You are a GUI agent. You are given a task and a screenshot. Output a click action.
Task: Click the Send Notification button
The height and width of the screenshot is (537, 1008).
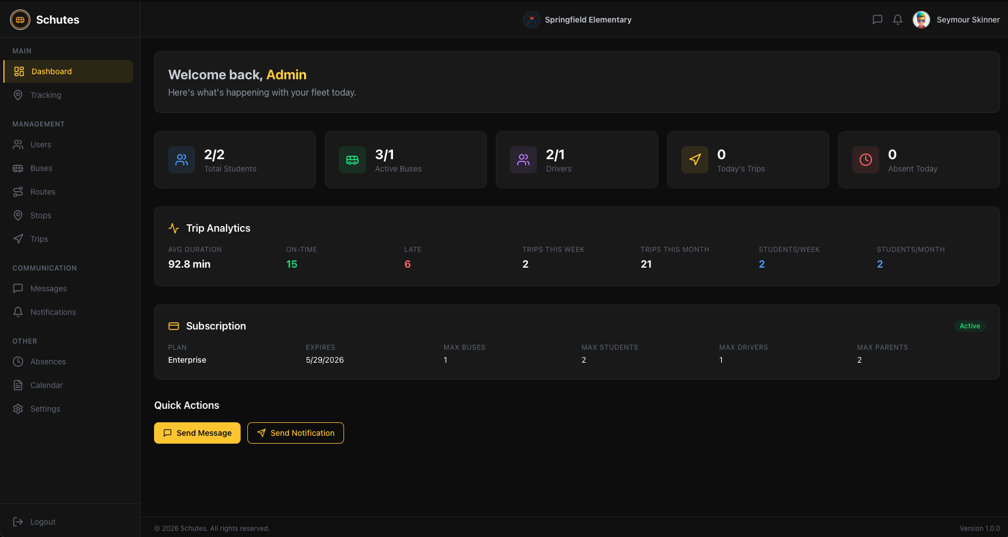coord(295,433)
